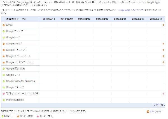Click the サービス停止 legend label
The image size is (168, 119).
click(46, 116)
